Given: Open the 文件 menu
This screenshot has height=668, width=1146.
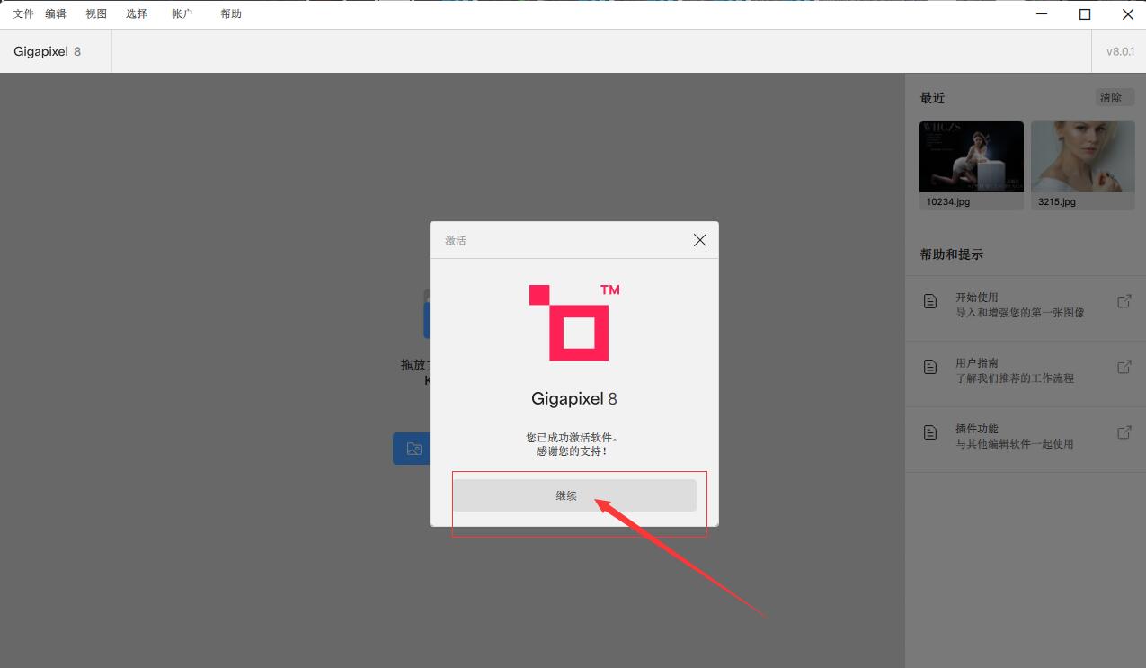Looking at the screenshot, I should click(x=23, y=14).
